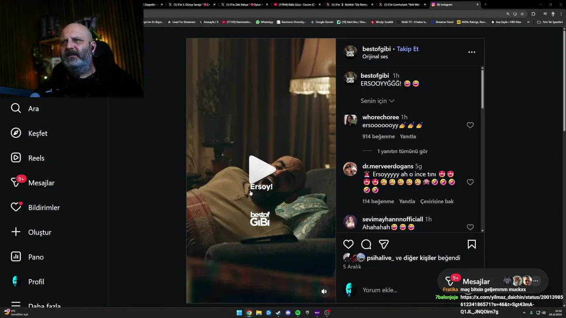View 114 beğenme likes list
The width and height of the screenshot is (566, 318).
[378, 201]
